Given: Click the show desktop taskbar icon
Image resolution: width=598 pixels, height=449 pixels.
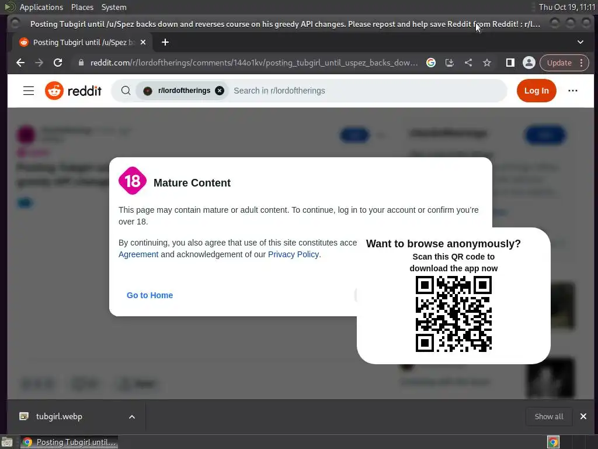Looking at the screenshot, I should [x=7, y=442].
